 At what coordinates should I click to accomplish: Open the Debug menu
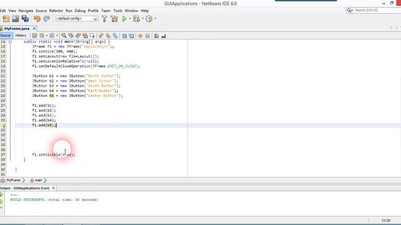point(80,11)
